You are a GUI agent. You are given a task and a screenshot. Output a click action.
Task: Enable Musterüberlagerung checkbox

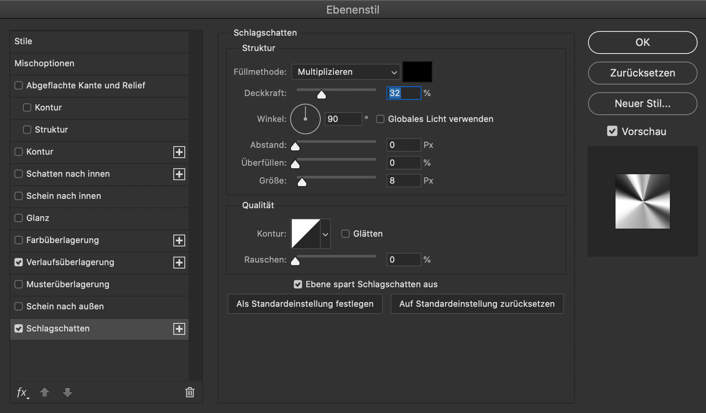coord(19,284)
